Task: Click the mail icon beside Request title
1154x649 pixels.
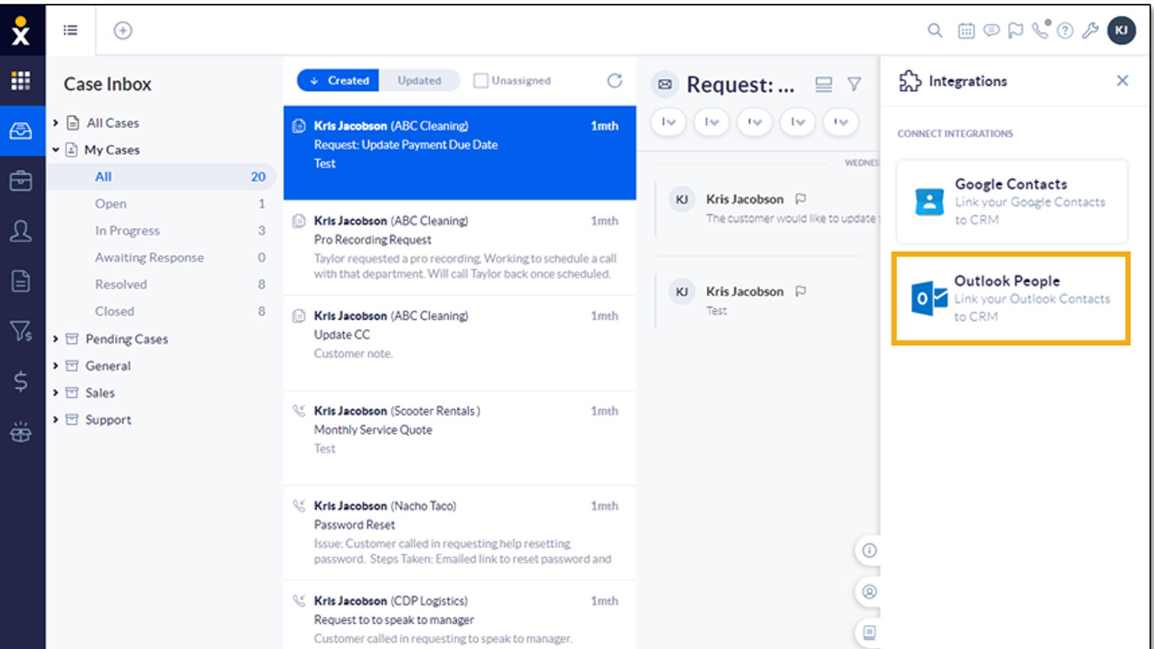Action: pyautogui.click(x=665, y=84)
